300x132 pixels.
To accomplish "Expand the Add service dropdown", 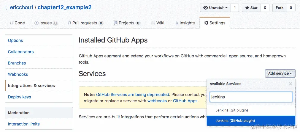I will [x=280, y=73].
